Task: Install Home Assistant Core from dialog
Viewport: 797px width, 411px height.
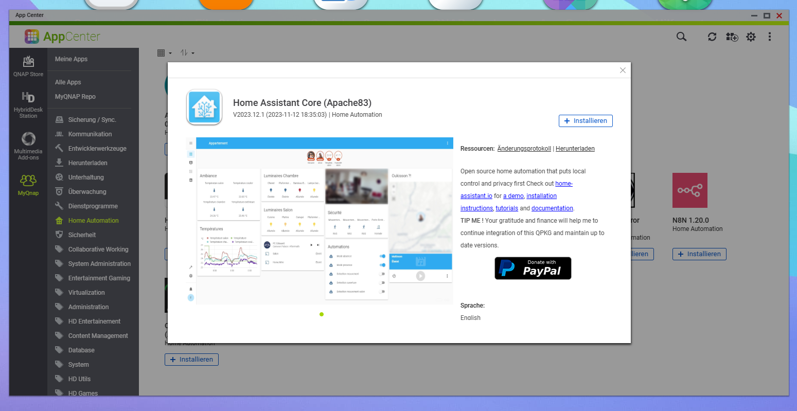Action: (x=586, y=121)
